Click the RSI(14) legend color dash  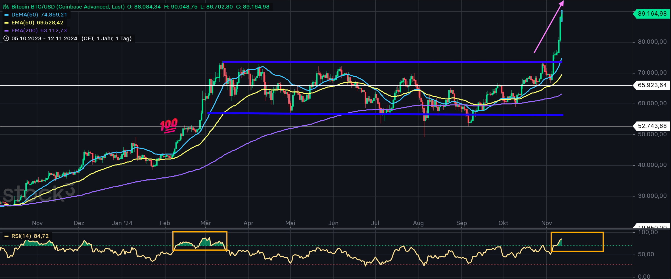[7, 236]
